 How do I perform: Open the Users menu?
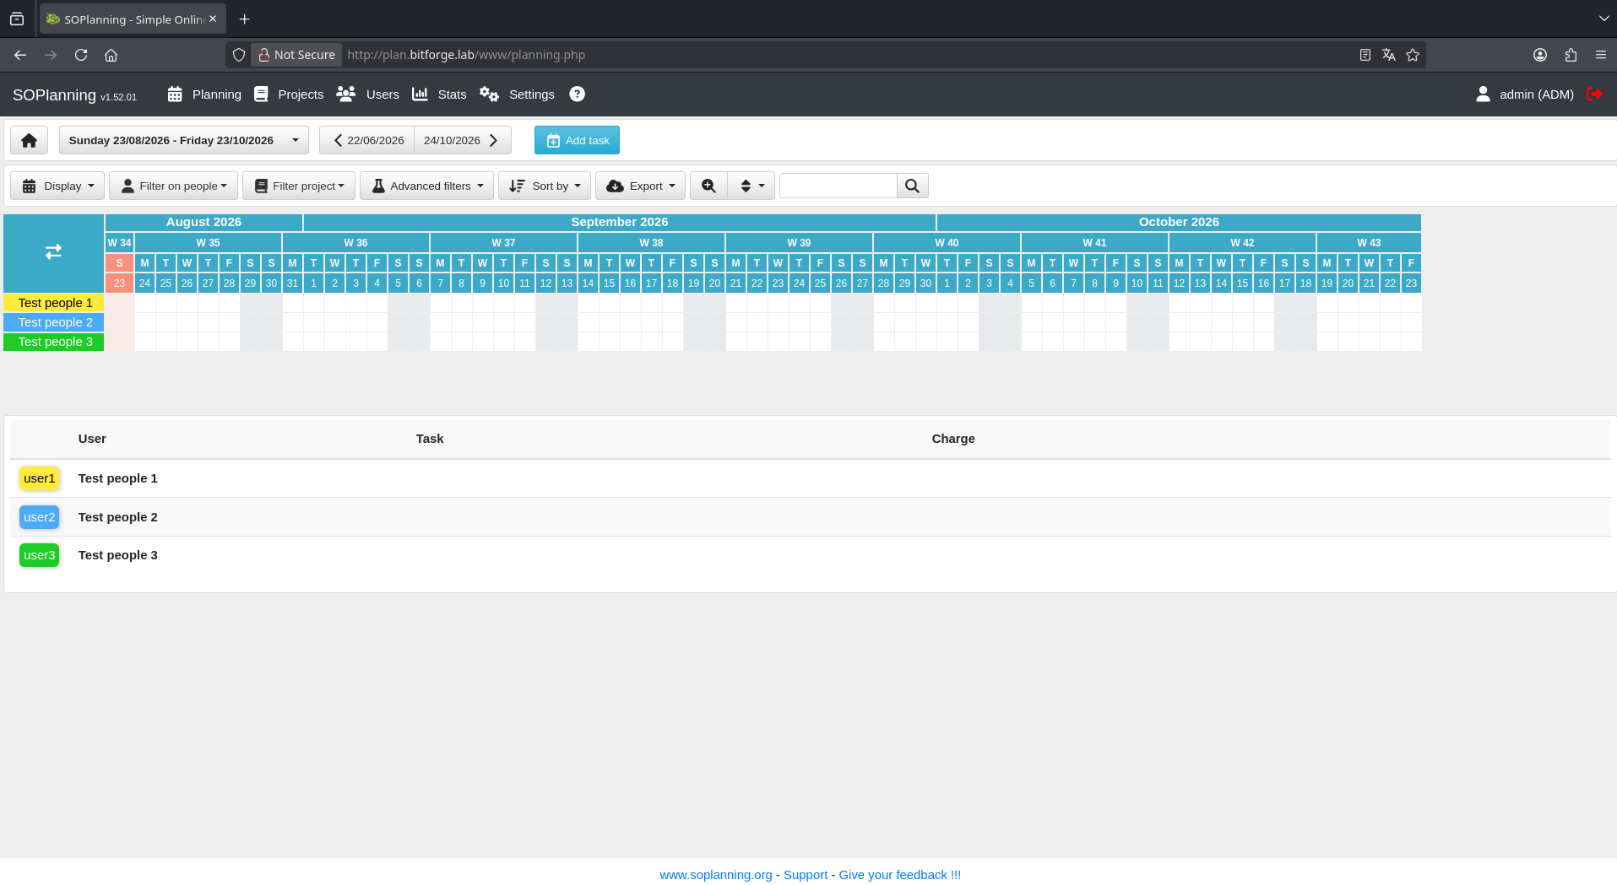(367, 94)
